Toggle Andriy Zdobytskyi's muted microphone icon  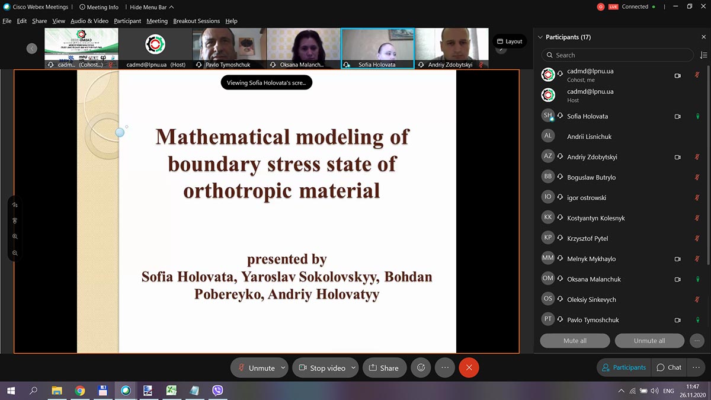(x=697, y=157)
